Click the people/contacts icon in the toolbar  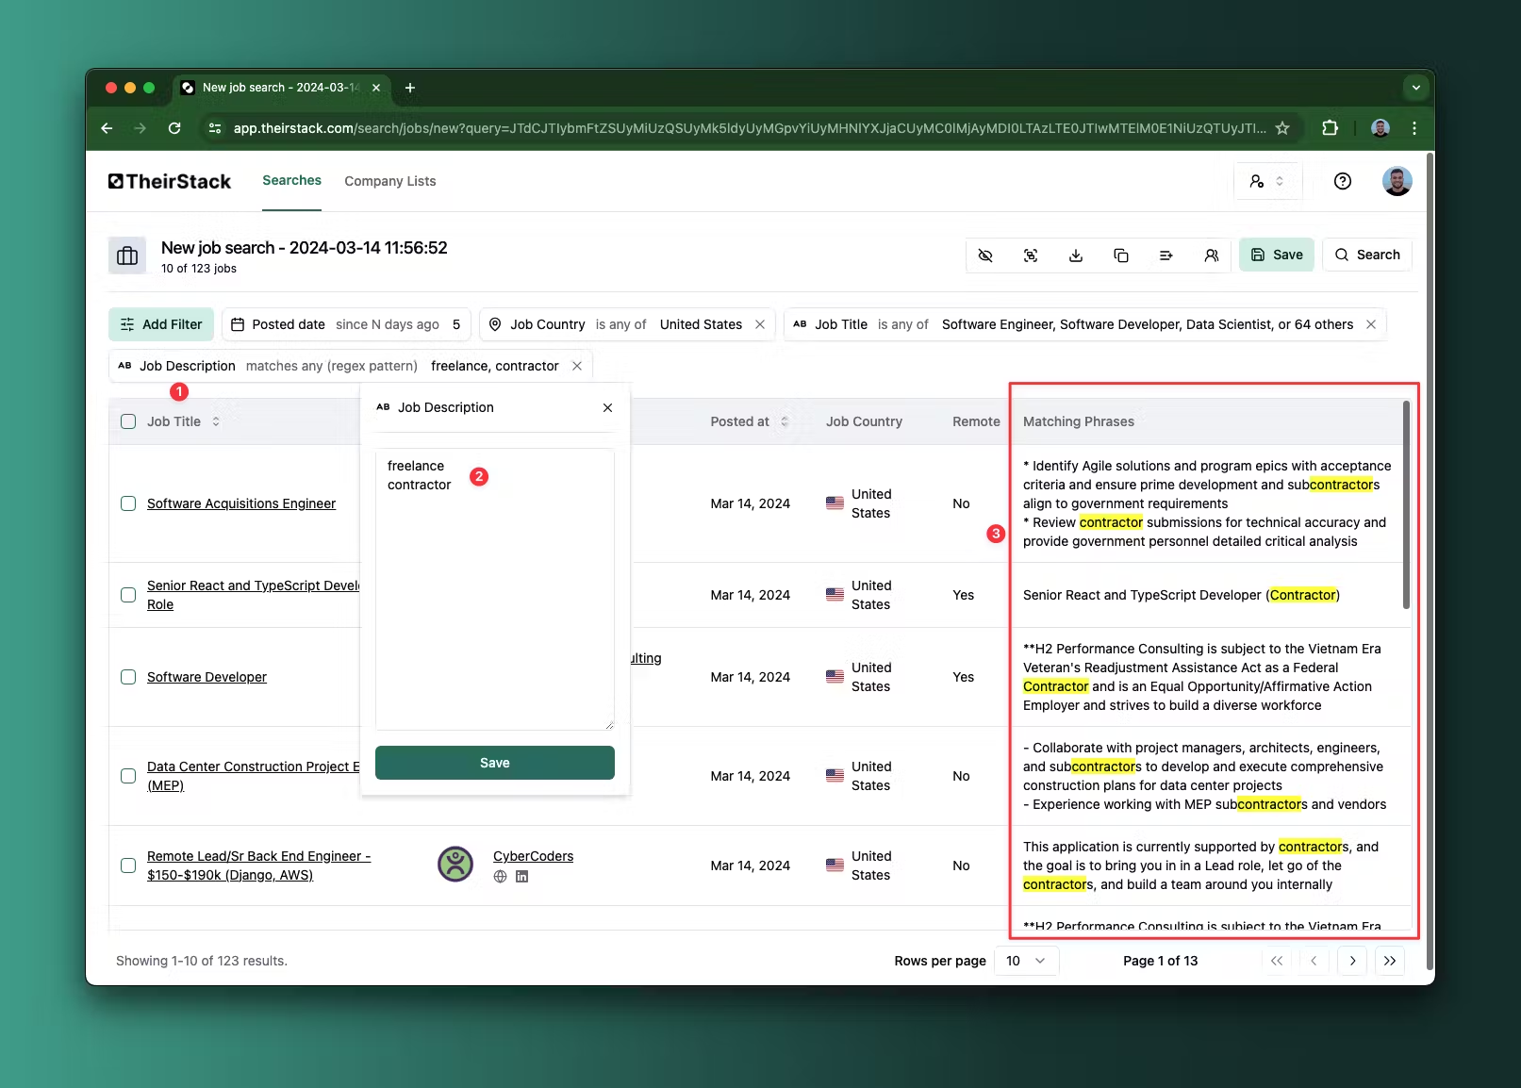tap(1212, 256)
